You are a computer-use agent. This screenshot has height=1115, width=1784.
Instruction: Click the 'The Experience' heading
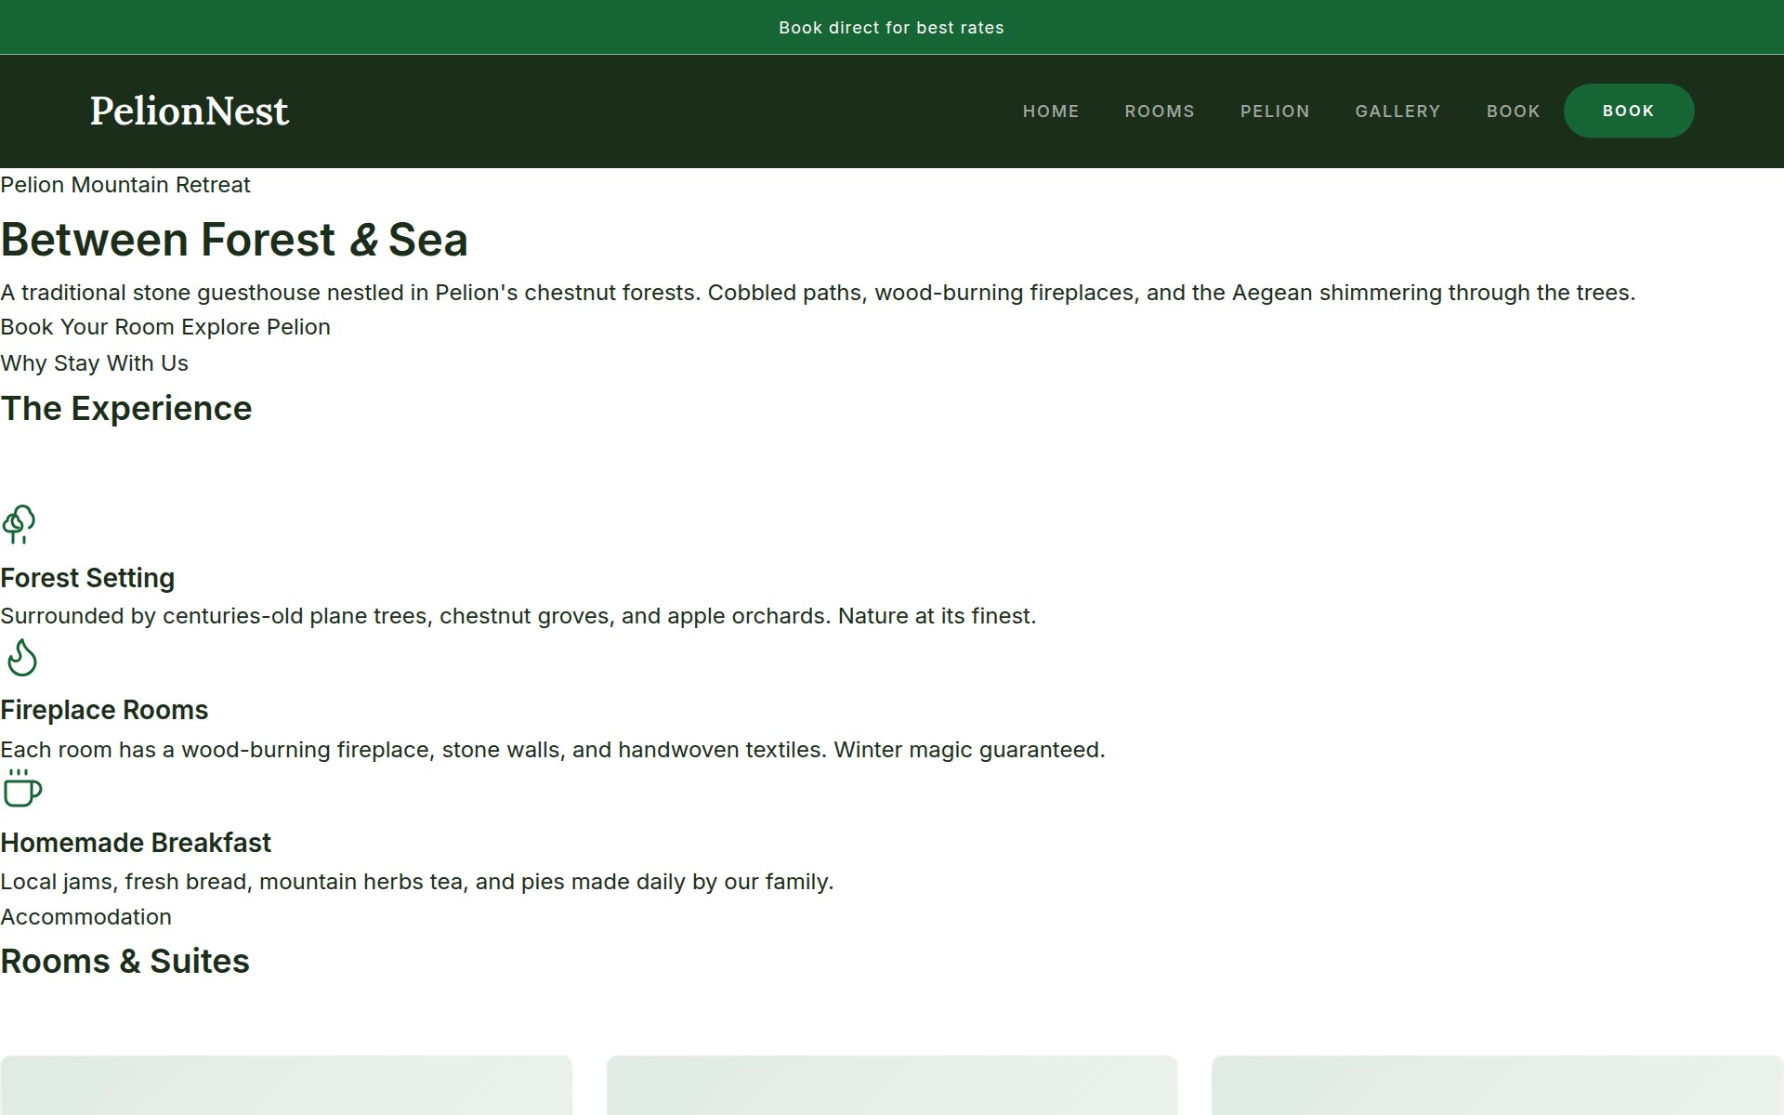(x=126, y=409)
